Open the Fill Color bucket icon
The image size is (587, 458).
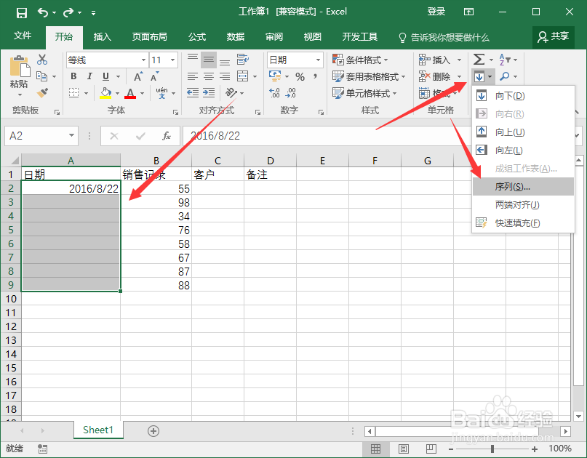coord(105,92)
